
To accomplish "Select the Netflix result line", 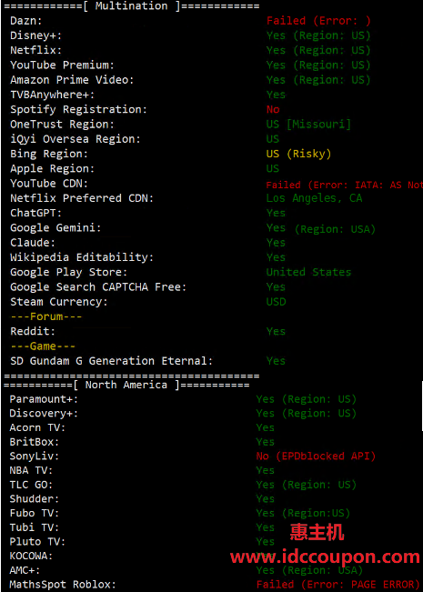I will point(190,50).
